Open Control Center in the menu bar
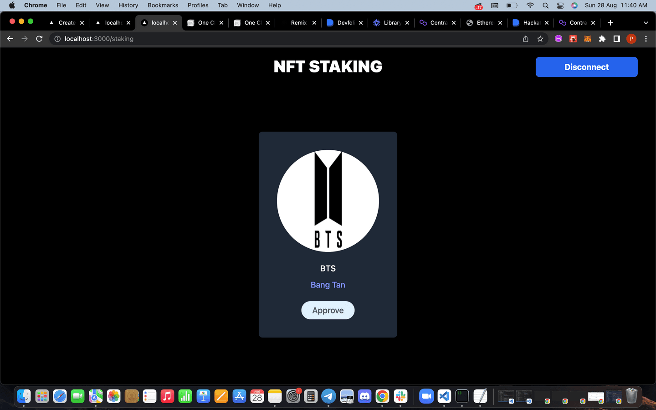Viewport: 656px width, 410px height. coord(560,5)
